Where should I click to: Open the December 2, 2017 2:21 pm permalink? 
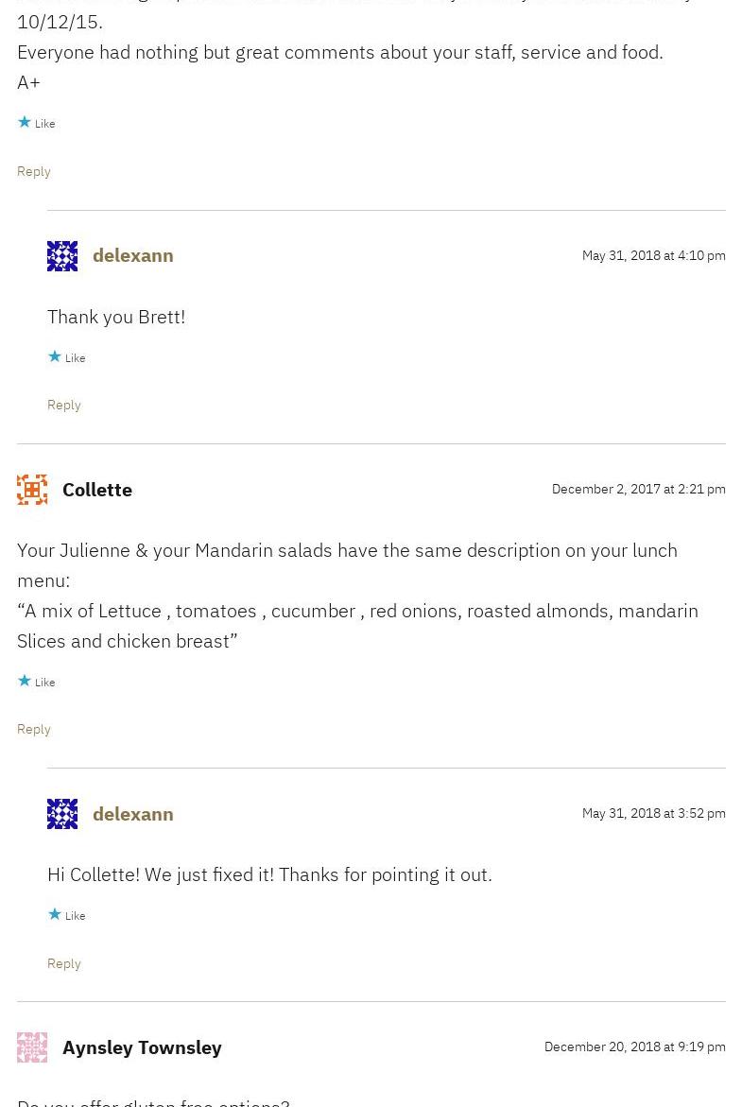click(x=638, y=489)
